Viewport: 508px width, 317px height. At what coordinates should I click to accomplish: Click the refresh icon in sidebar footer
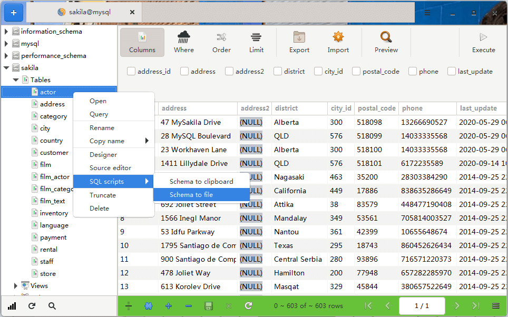(32, 305)
